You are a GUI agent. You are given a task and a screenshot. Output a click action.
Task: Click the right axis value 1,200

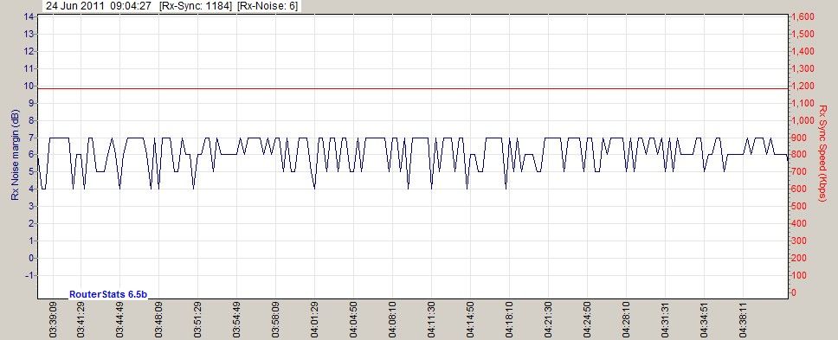[803, 86]
